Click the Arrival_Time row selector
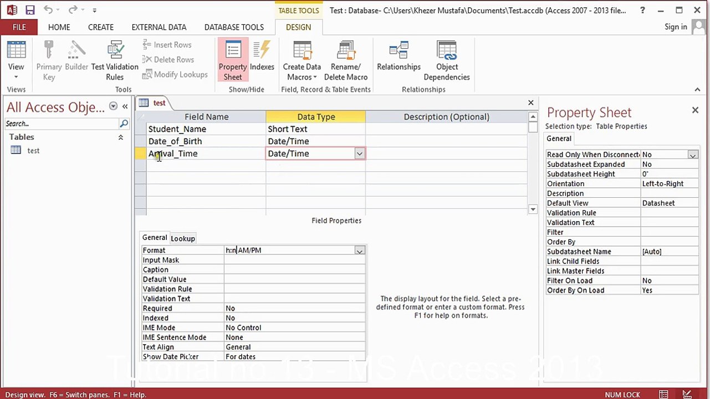This screenshot has width=710, height=399. [x=141, y=154]
